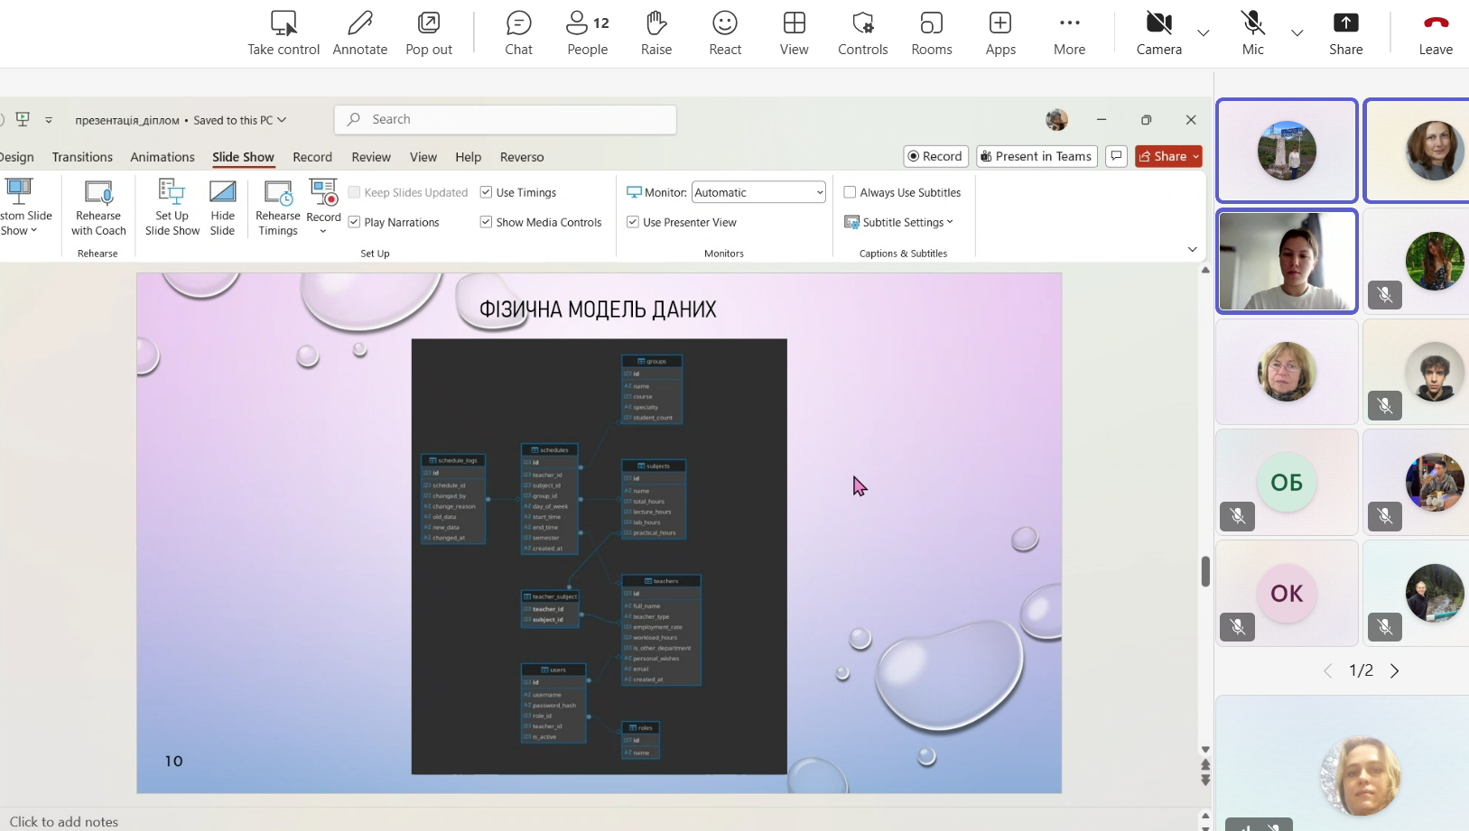Raise your hand
The image size is (1469, 831).
656,33
